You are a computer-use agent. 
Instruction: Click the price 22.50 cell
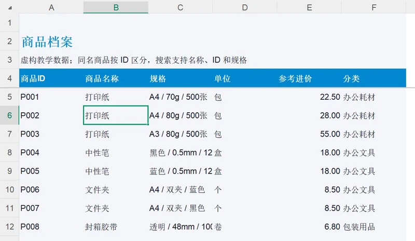click(x=309, y=97)
